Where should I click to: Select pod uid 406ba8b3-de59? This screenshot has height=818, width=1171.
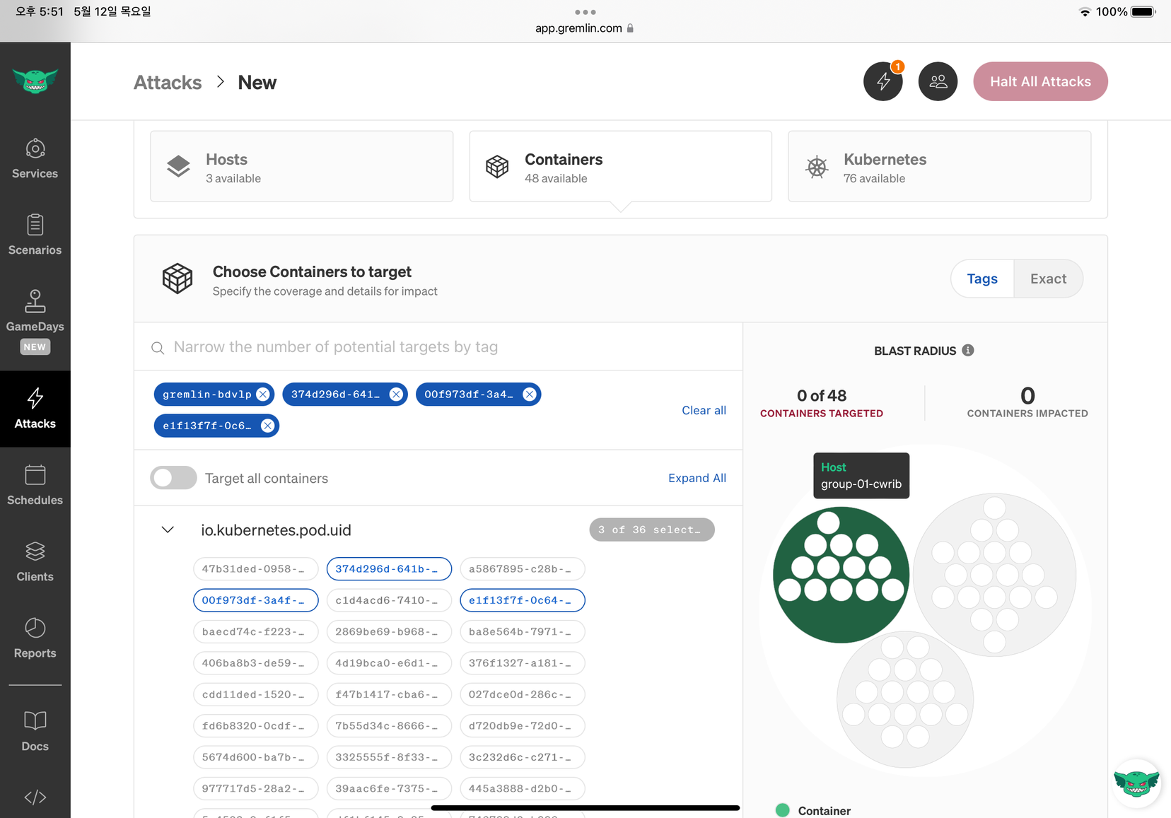click(x=255, y=663)
